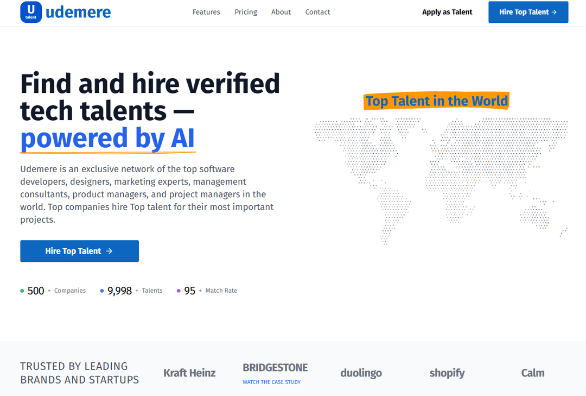Click the Calm brand logo

tap(532, 373)
